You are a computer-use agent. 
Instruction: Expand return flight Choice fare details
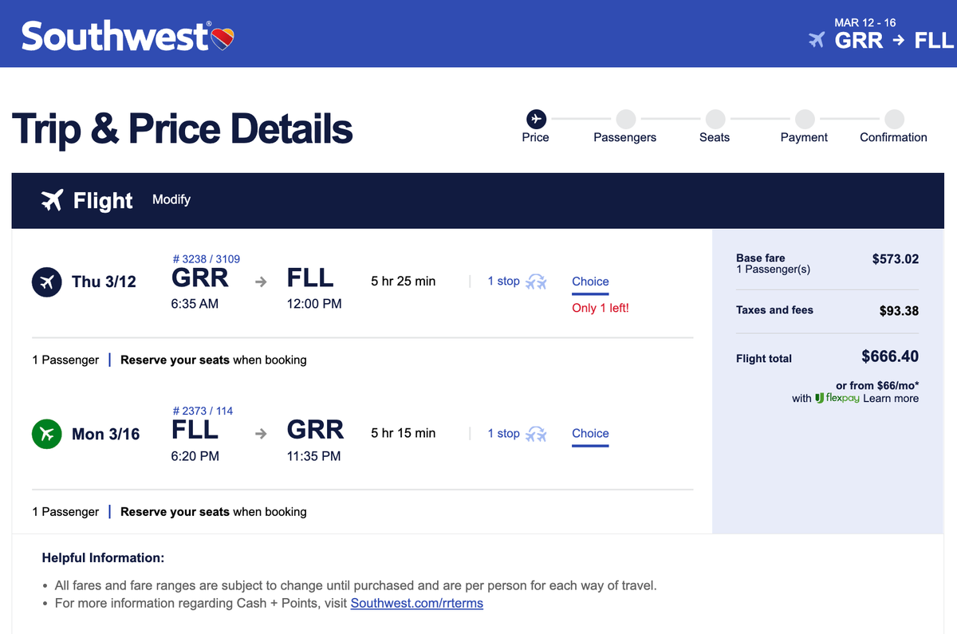tap(589, 433)
